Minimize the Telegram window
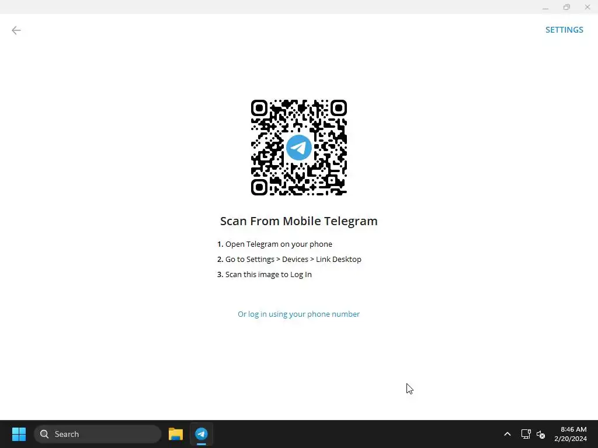 click(545, 7)
